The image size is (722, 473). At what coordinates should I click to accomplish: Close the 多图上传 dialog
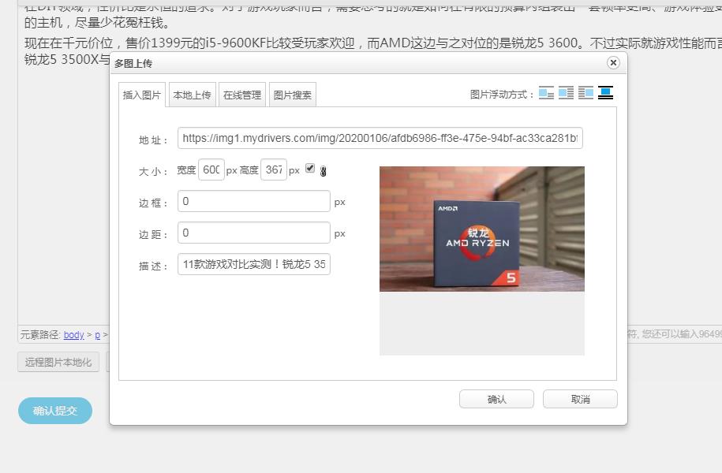click(613, 62)
